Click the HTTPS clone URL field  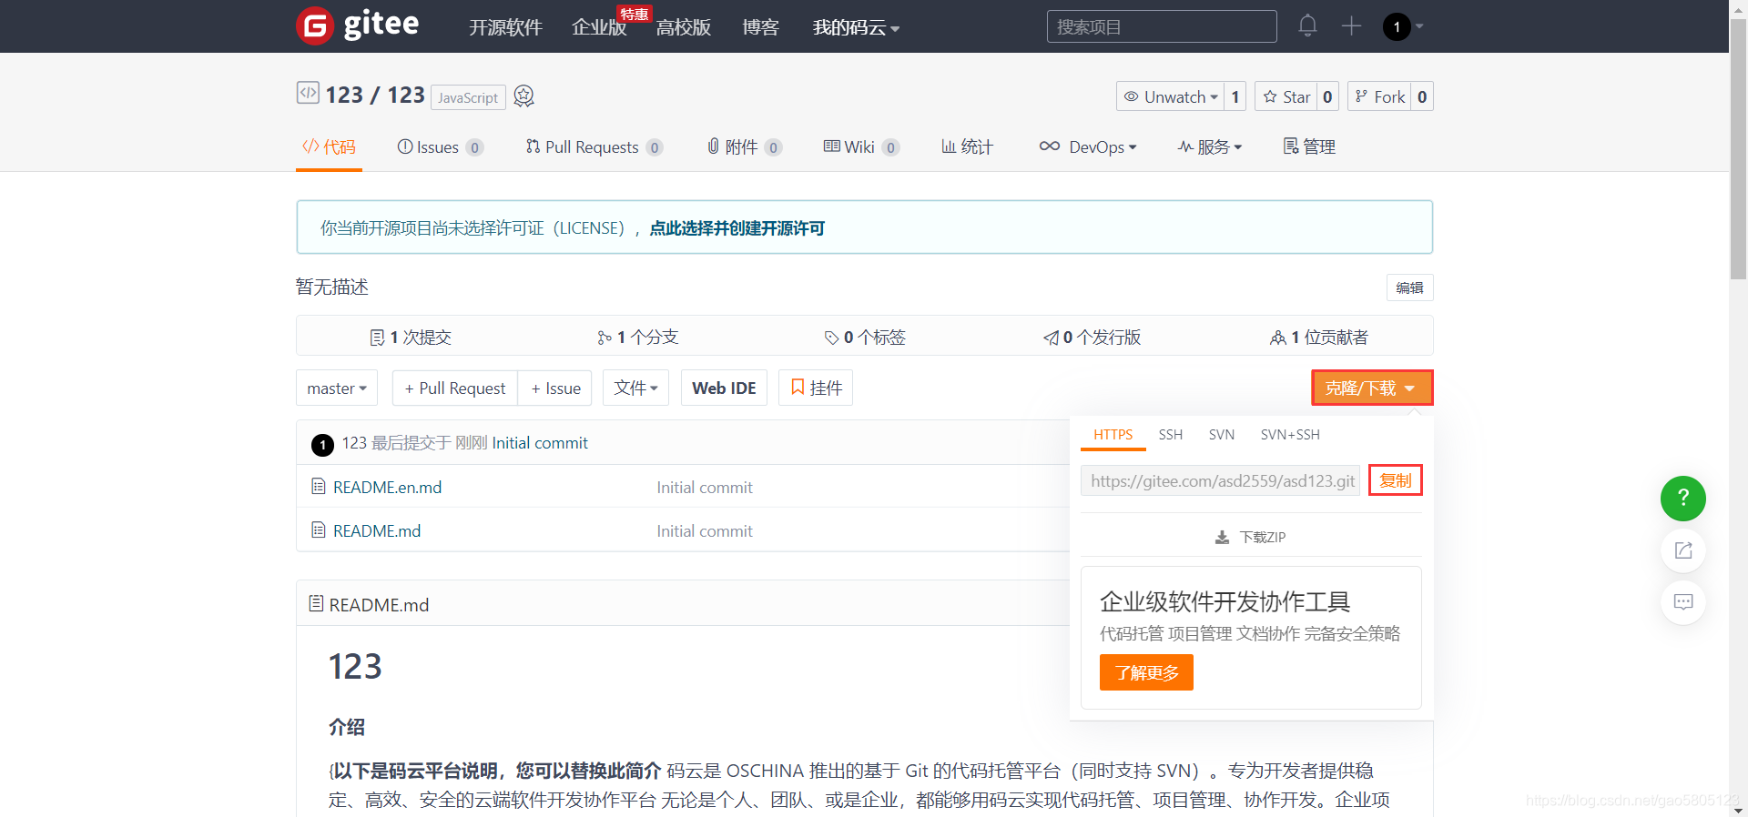[x=1220, y=480]
